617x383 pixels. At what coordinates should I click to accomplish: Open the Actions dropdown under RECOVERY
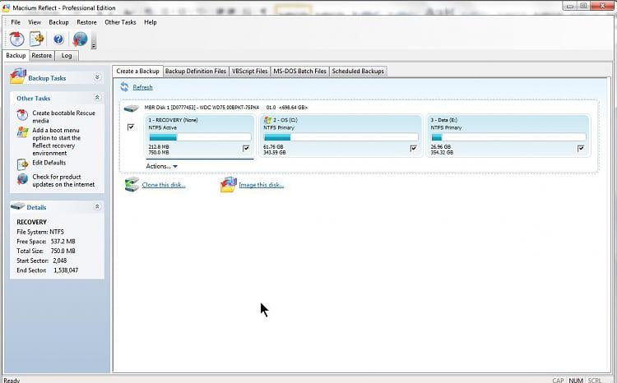pos(162,166)
